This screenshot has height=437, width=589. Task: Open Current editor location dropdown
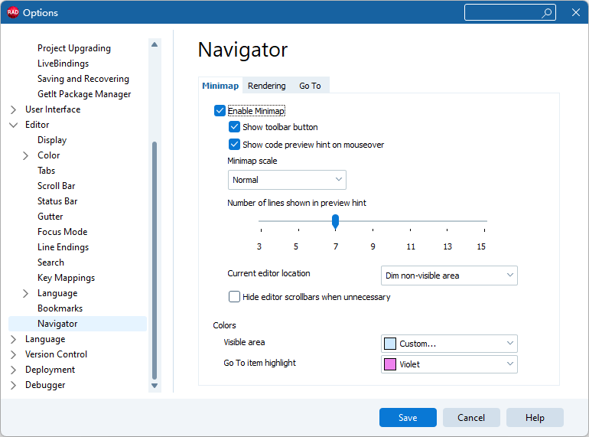pyautogui.click(x=449, y=276)
